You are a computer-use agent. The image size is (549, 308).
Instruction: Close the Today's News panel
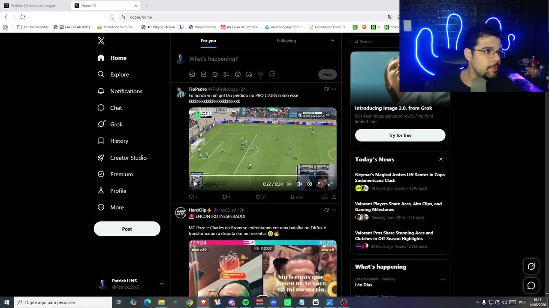(x=440, y=159)
